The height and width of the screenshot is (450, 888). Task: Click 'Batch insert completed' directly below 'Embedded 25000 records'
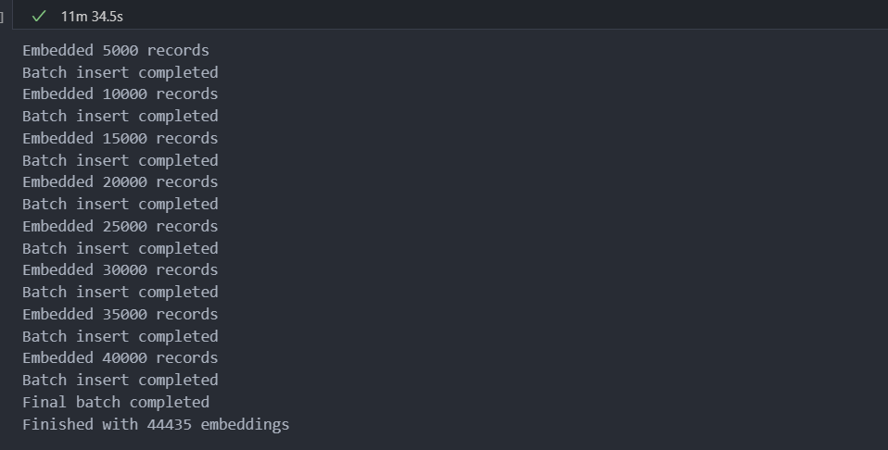pyautogui.click(x=121, y=248)
